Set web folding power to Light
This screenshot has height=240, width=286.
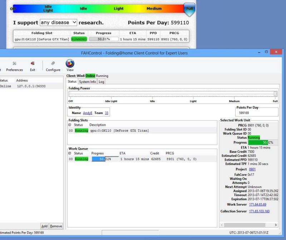pos(119,9)
